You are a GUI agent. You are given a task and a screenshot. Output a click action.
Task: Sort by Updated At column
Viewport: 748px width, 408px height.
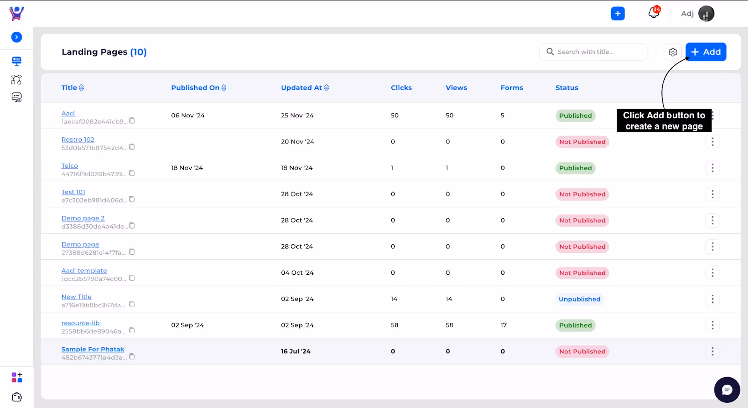(305, 88)
